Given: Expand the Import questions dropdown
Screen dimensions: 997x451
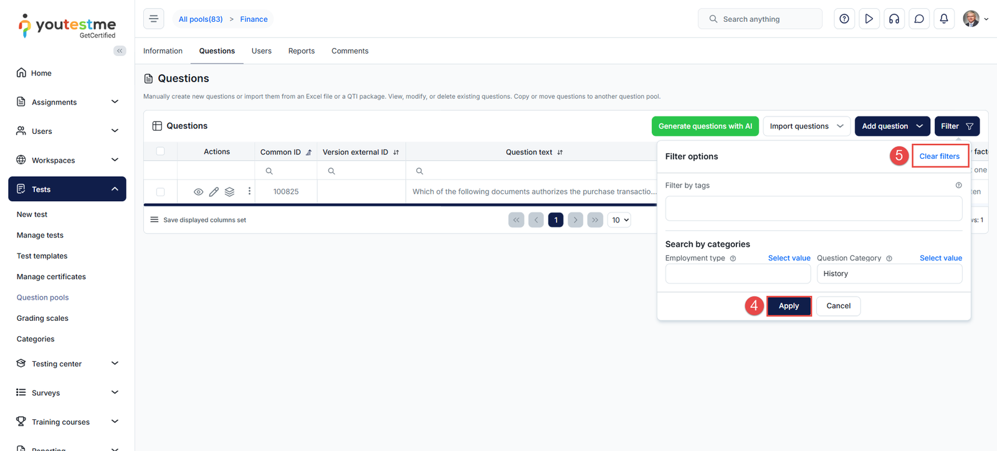Looking at the screenshot, I should click(806, 126).
